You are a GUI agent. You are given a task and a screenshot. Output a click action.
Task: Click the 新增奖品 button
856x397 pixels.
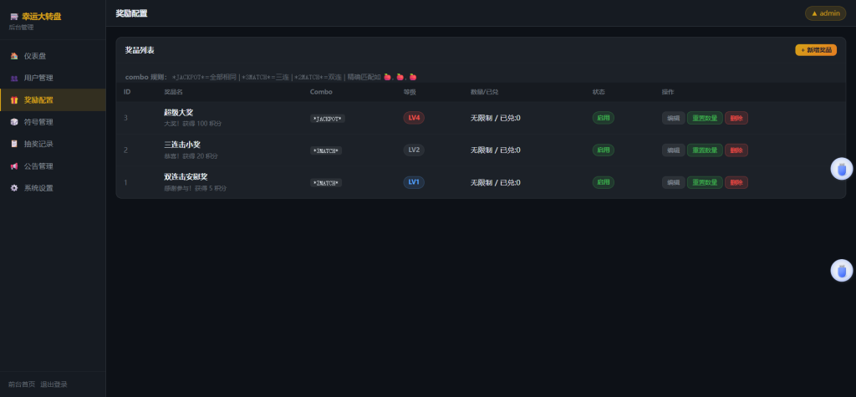pyautogui.click(x=816, y=50)
